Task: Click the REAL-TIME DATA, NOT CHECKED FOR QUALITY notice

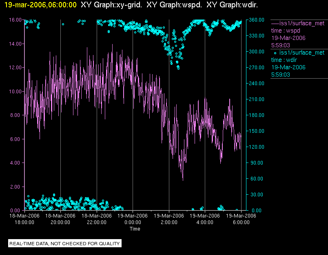Action: [x=64, y=244]
